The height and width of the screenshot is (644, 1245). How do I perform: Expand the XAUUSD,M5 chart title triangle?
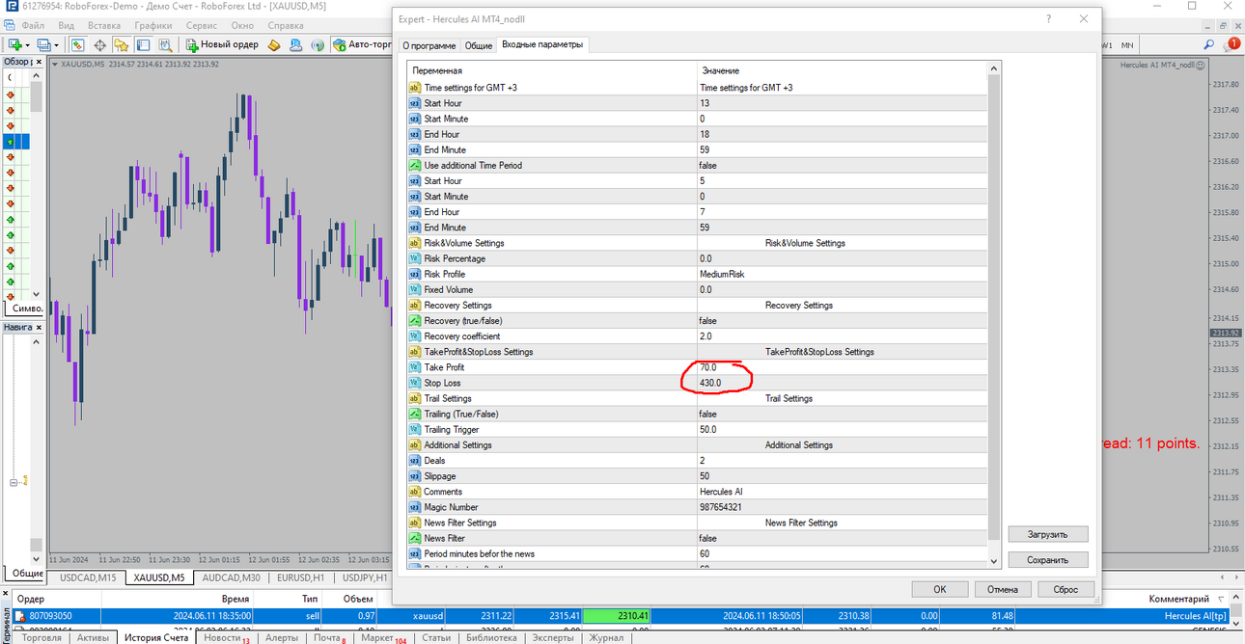[56, 65]
